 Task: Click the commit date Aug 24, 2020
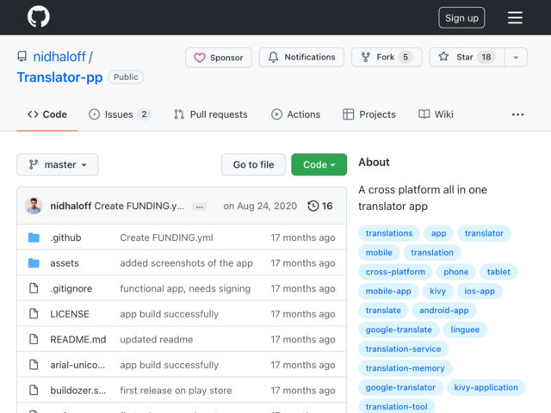coord(260,206)
